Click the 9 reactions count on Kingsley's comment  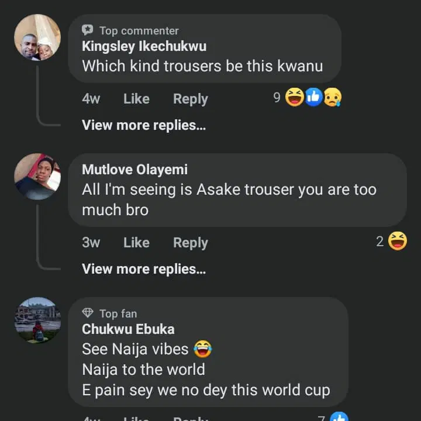277,98
